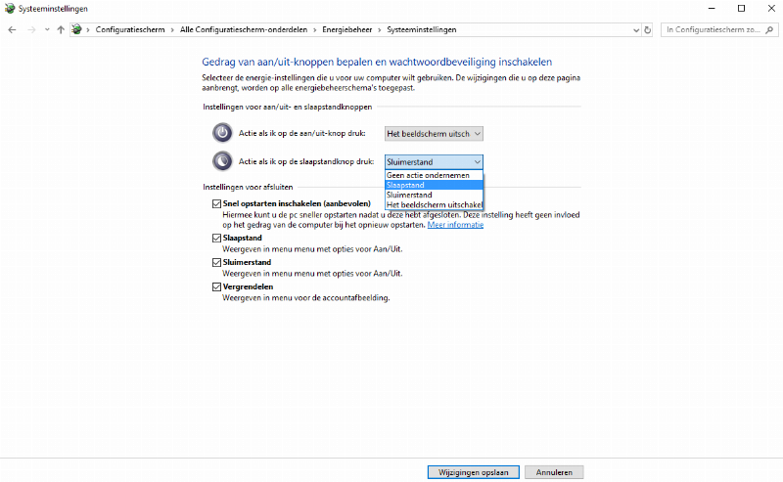Click the Control Panel icon in address bar
The width and height of the screenshot is (783, 482).
click(76, 29)
